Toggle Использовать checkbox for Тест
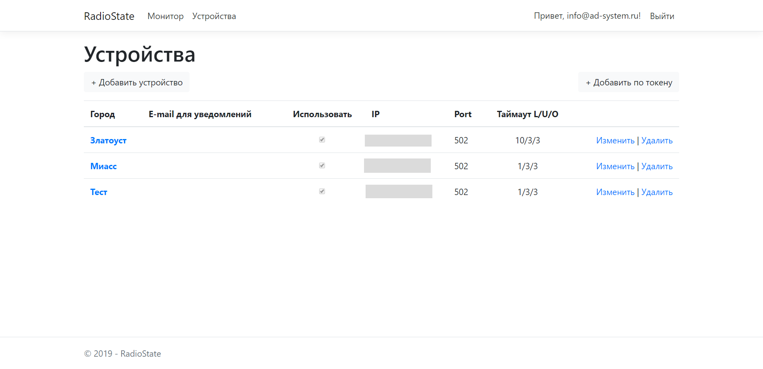Screen dimensions: 763x369 coord(322,191)
